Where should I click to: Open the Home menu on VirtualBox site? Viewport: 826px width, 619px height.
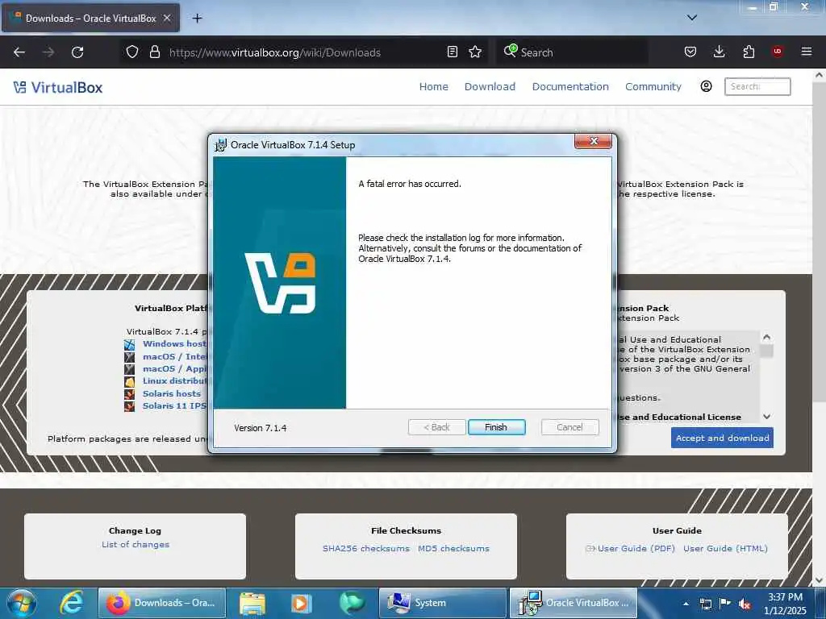click(433, 87)
